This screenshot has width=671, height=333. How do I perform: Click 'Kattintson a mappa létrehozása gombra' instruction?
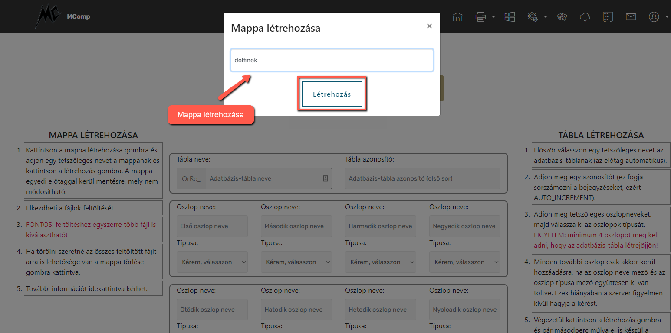pos(92,171)
